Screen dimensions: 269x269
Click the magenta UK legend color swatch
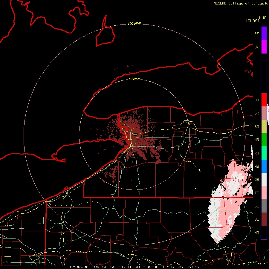pyautogui.click(x=264, y=47)
